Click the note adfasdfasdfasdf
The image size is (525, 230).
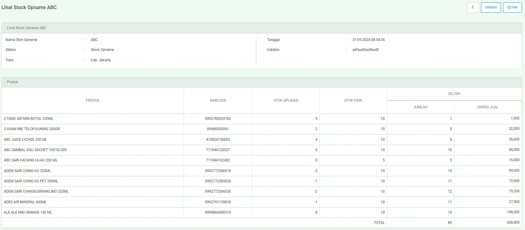click(365, 50)
